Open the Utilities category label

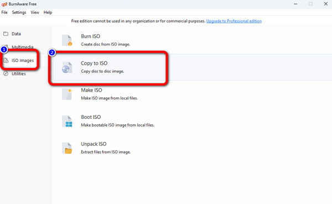coord(19,74)
